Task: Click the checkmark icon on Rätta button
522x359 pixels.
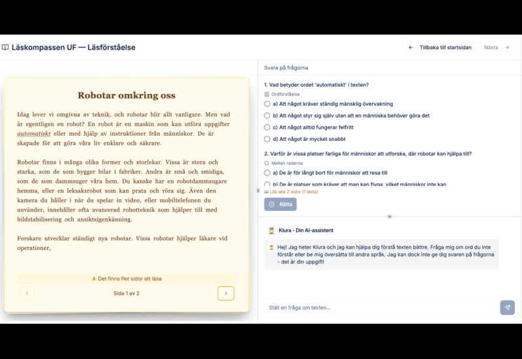Action: click(x=271, y=204)
